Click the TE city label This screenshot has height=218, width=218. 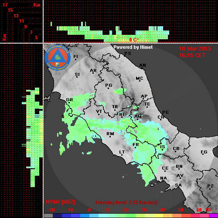(x=147, y=104)
